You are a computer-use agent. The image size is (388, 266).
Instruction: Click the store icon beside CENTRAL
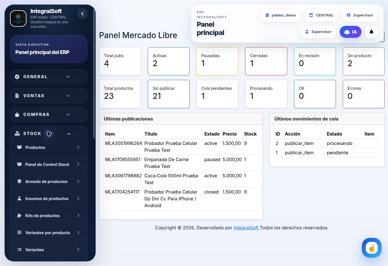tap(311, 15)
